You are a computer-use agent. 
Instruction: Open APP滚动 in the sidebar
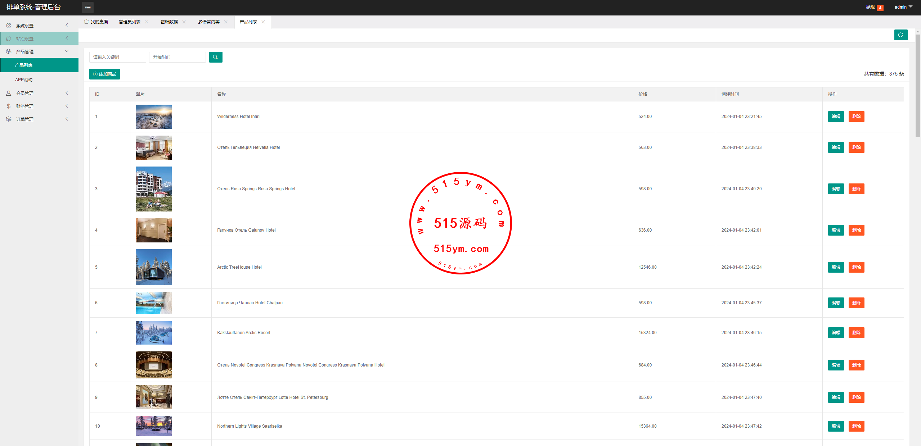point(24,80)
